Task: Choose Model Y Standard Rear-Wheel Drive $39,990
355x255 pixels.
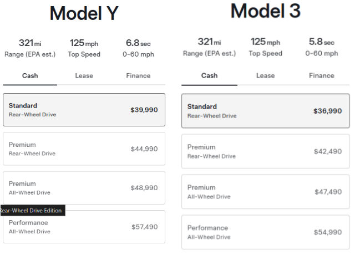Action: click(84, 110)
